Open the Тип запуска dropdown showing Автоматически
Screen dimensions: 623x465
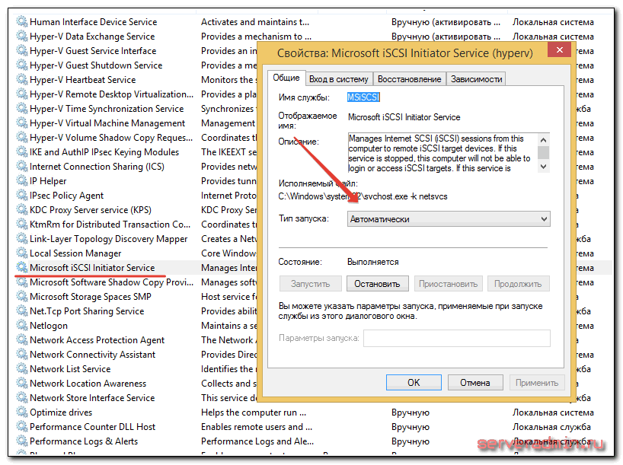click(449, 218)
